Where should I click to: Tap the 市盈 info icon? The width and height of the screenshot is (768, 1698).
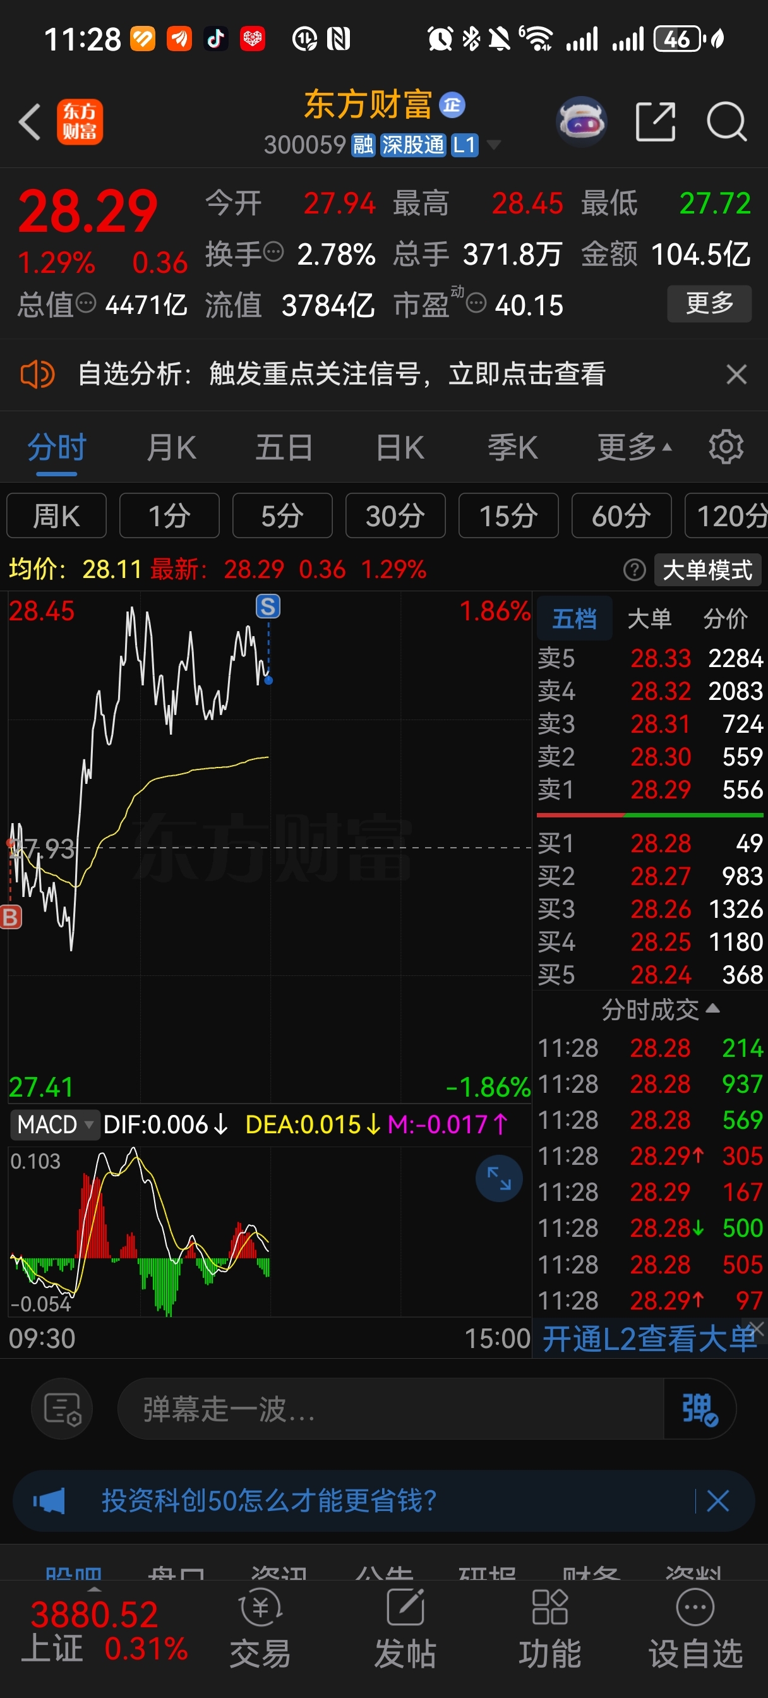pyautogui.click(x=476, y=303)
